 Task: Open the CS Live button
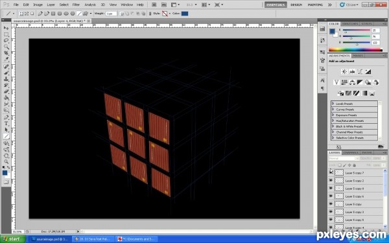tap(349, 5)
